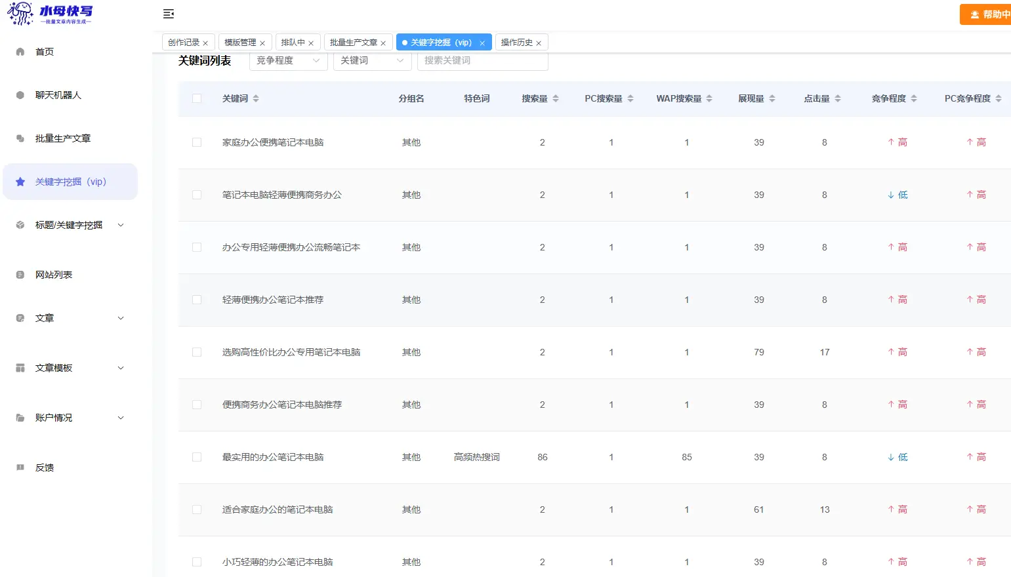Select the 关键字挖掘 star icon
Viewport: 1011px width, 577px height.
coord(20,182)
